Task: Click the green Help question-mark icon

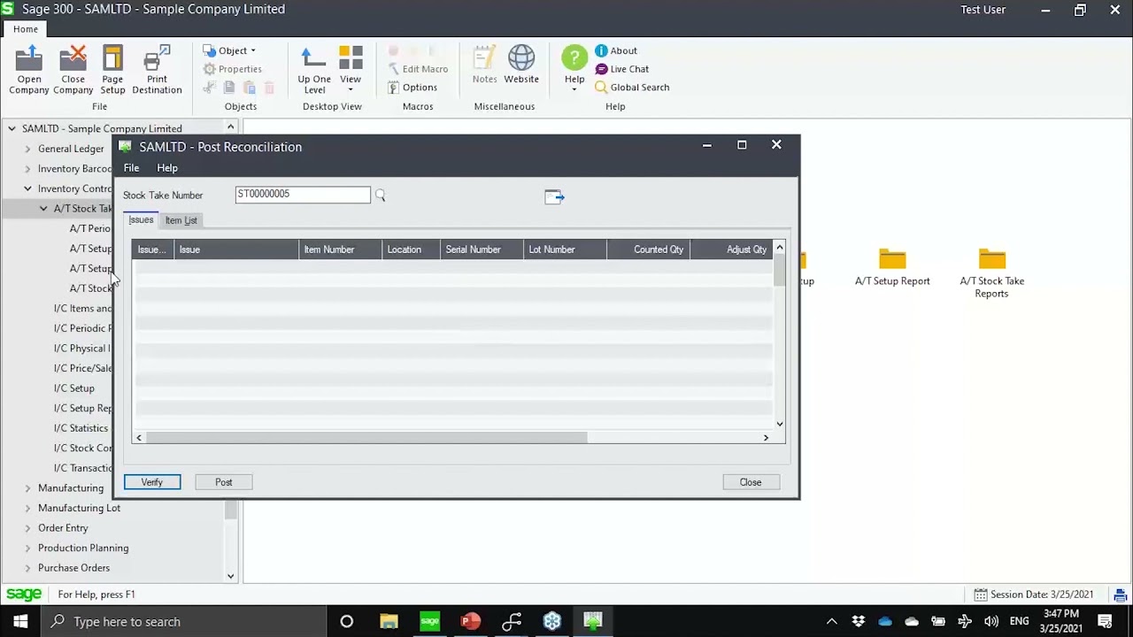Action: click(x=574, y=58)
